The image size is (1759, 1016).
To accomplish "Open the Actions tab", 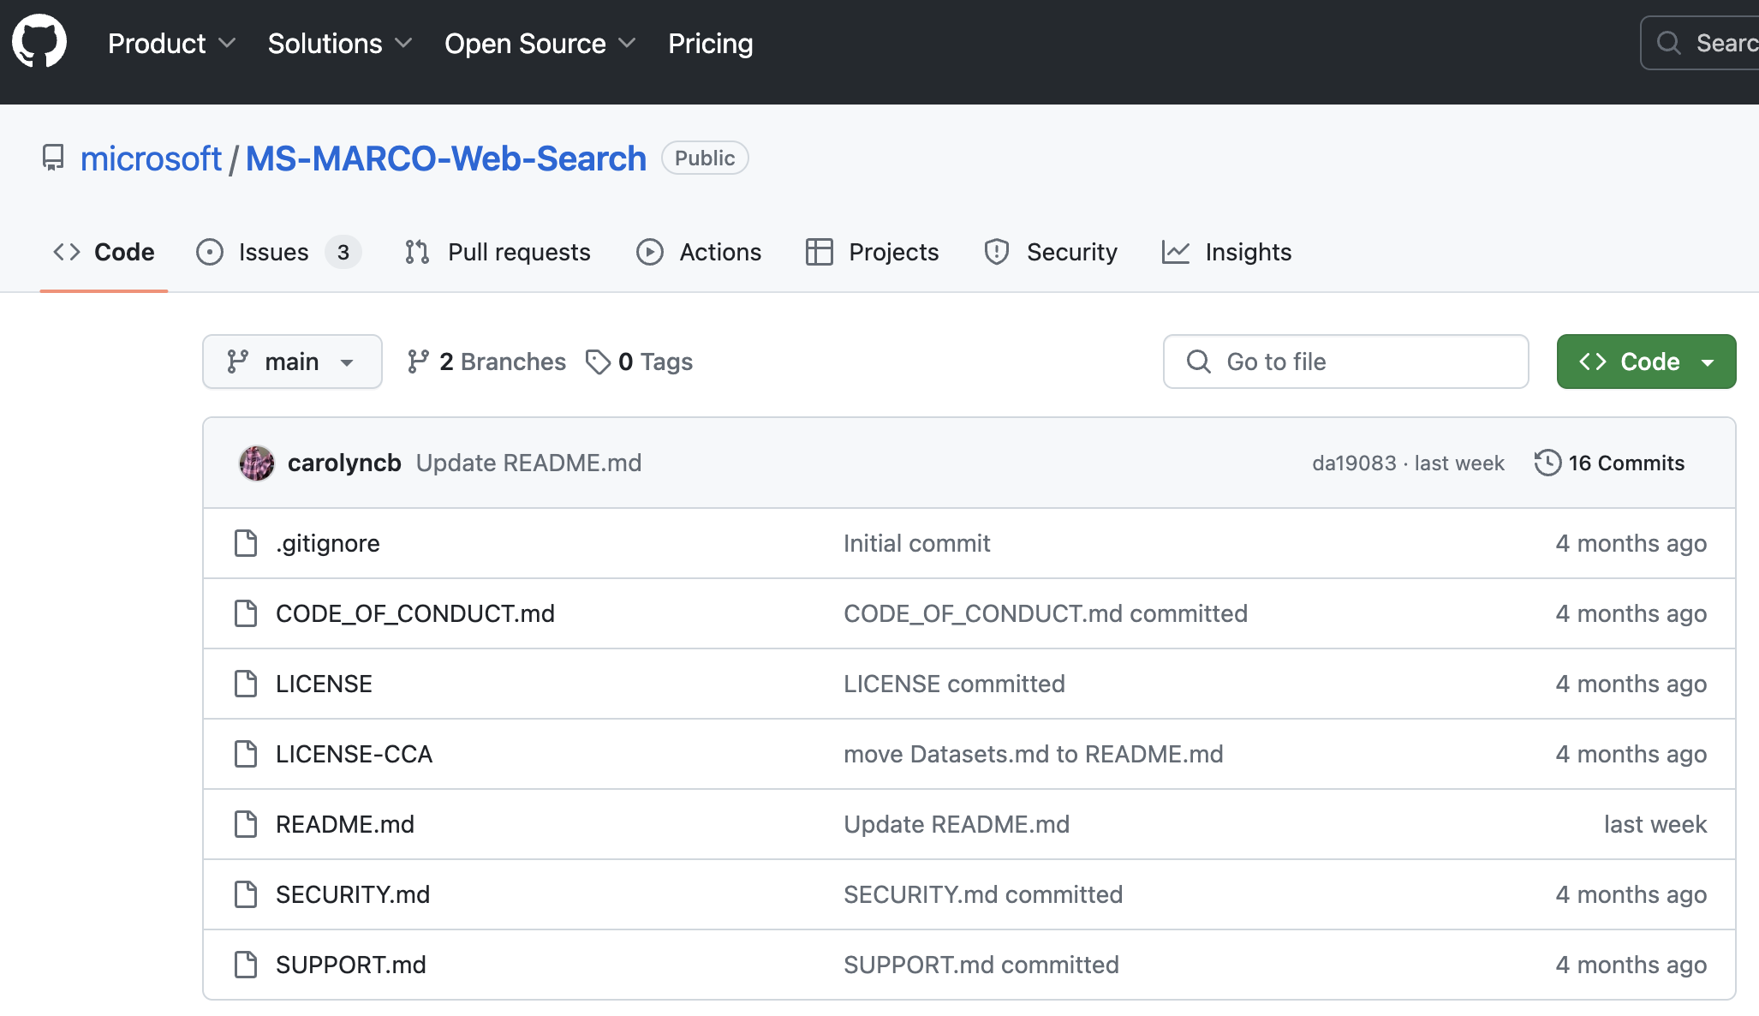I will 720,252.
